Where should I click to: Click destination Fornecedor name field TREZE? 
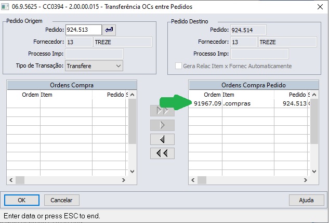[287, 42]
